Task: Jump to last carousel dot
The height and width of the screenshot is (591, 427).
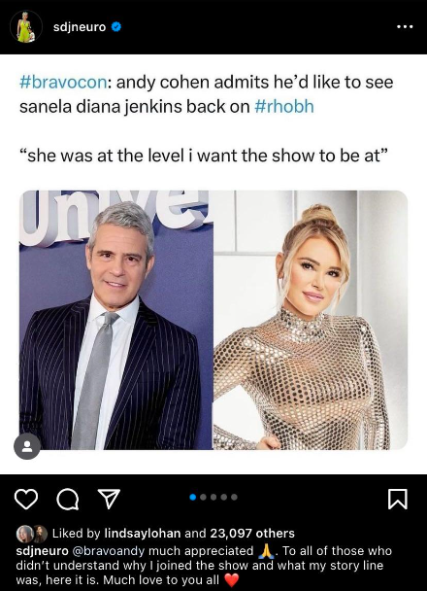Action: tap(234, 497)
